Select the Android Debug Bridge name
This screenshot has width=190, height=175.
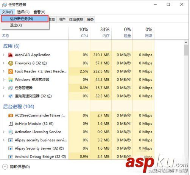40,156
